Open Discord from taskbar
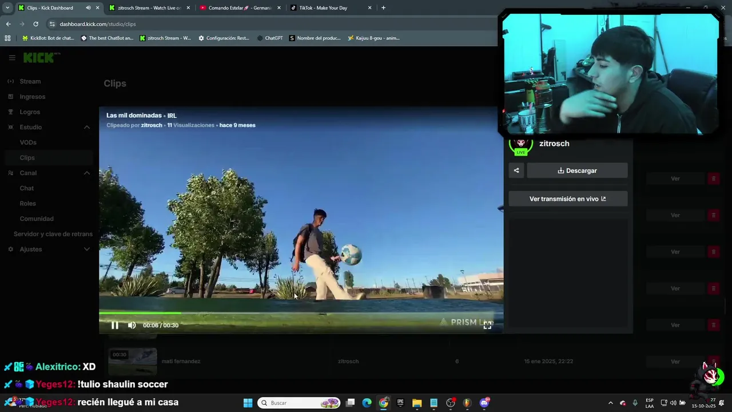This screenshot has height=412, width=732. (x=484, y=403)
